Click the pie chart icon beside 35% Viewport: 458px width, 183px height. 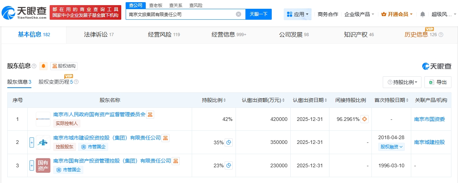point(229,142)
